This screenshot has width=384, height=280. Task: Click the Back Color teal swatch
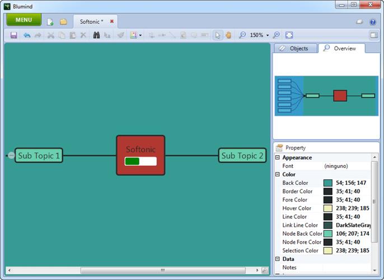327,183
